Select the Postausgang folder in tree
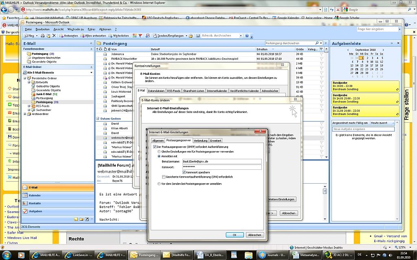The image size is (417, 260). [44, 98]
